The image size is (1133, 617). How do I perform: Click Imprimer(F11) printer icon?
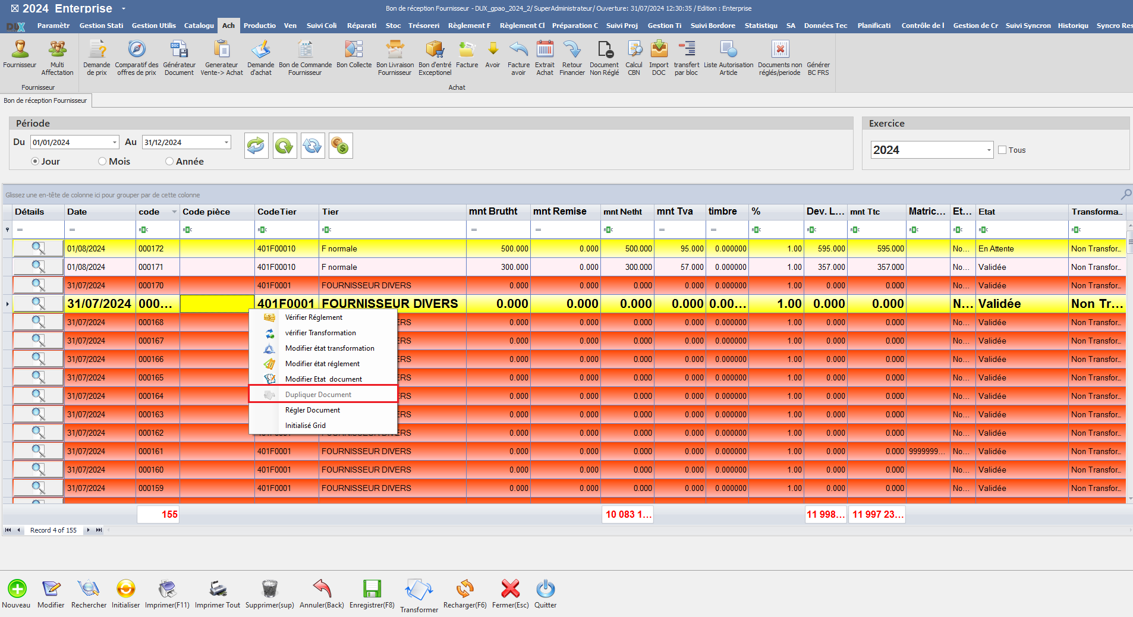pos(167,593)
